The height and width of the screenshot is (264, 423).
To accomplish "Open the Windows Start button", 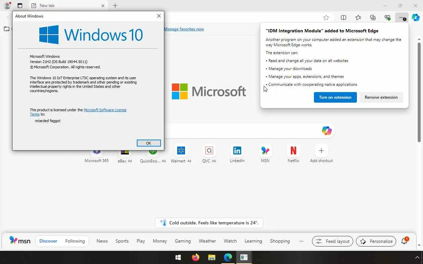I will click(178, 257).
